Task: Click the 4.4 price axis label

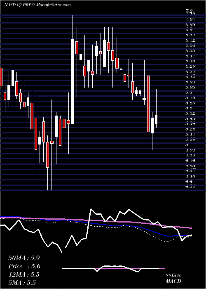Action: [190, 181]
